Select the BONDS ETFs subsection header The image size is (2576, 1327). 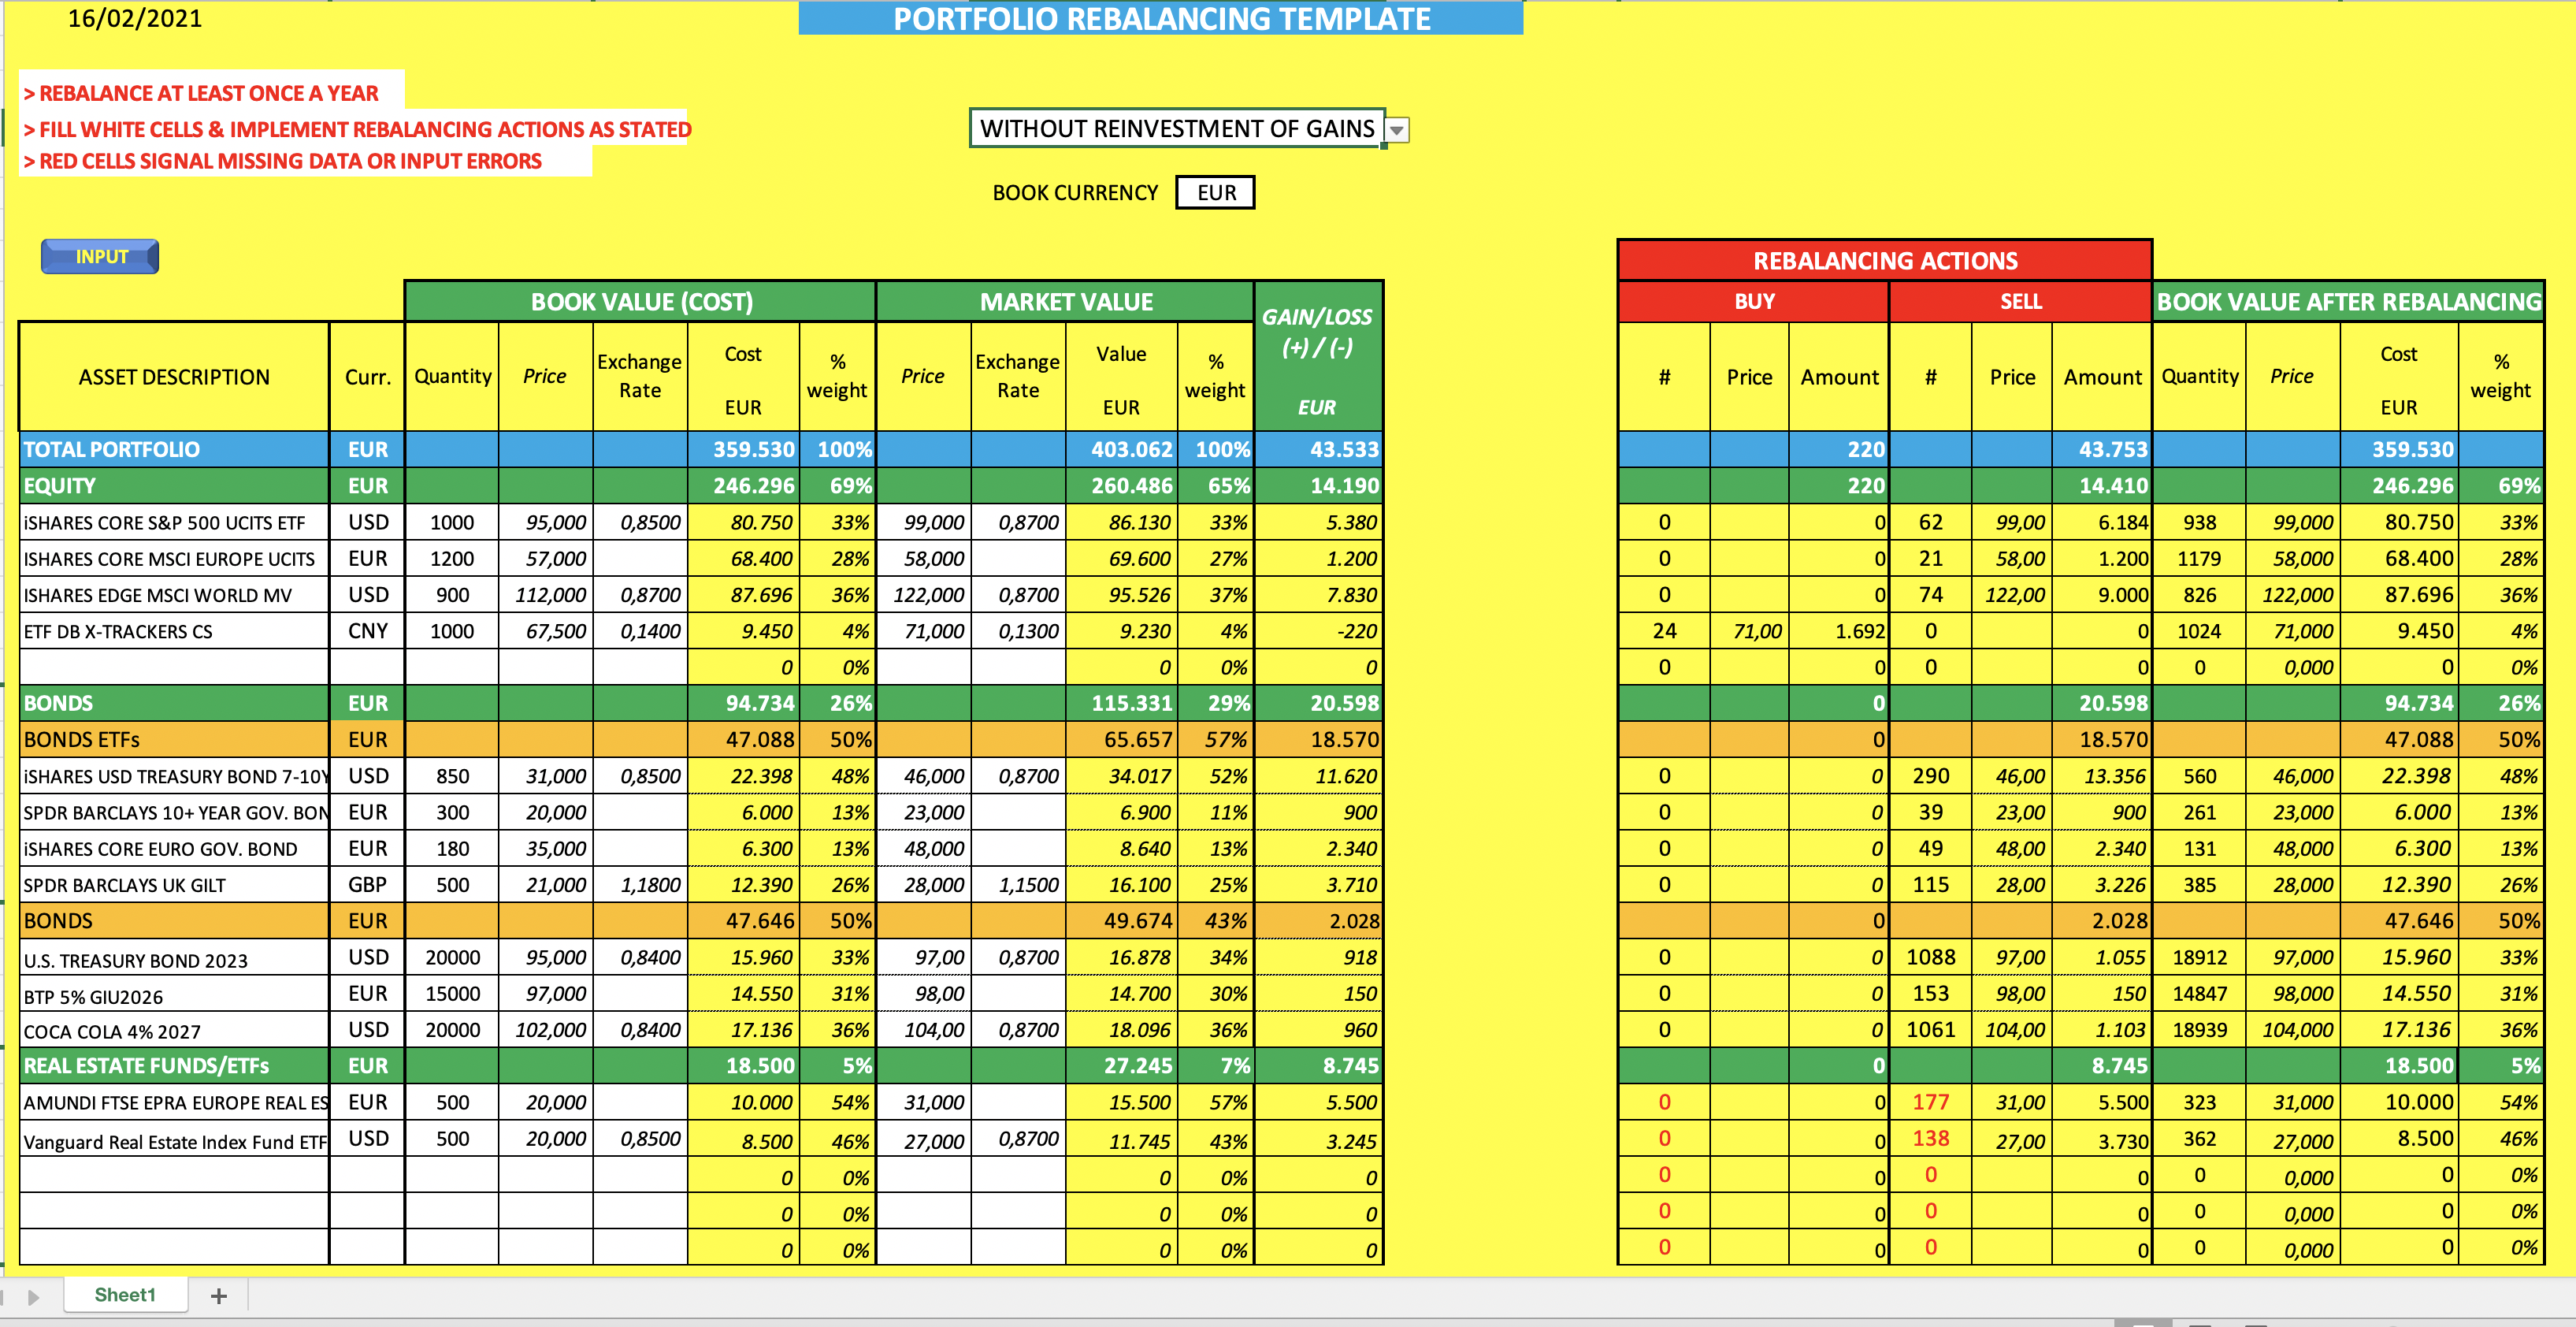coord(175,740)
